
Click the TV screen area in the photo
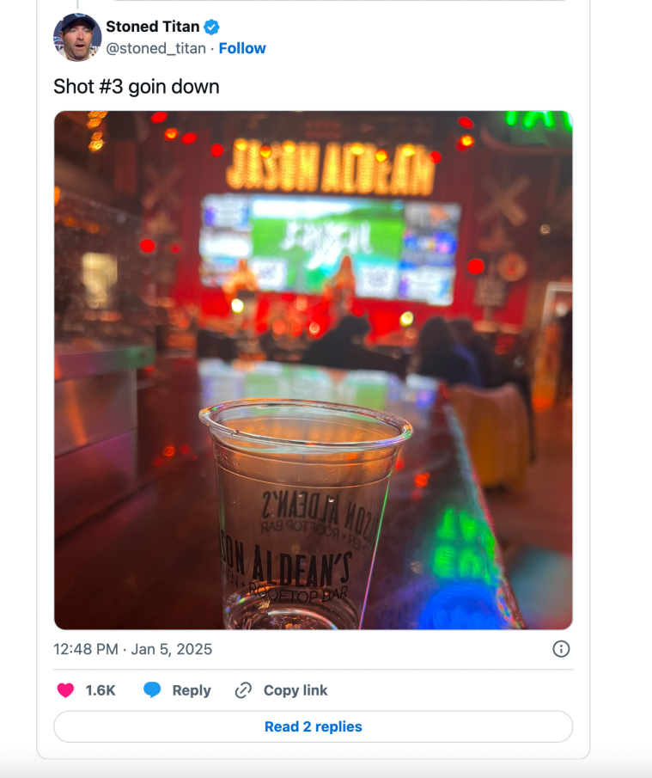click(x=328, y=248)
